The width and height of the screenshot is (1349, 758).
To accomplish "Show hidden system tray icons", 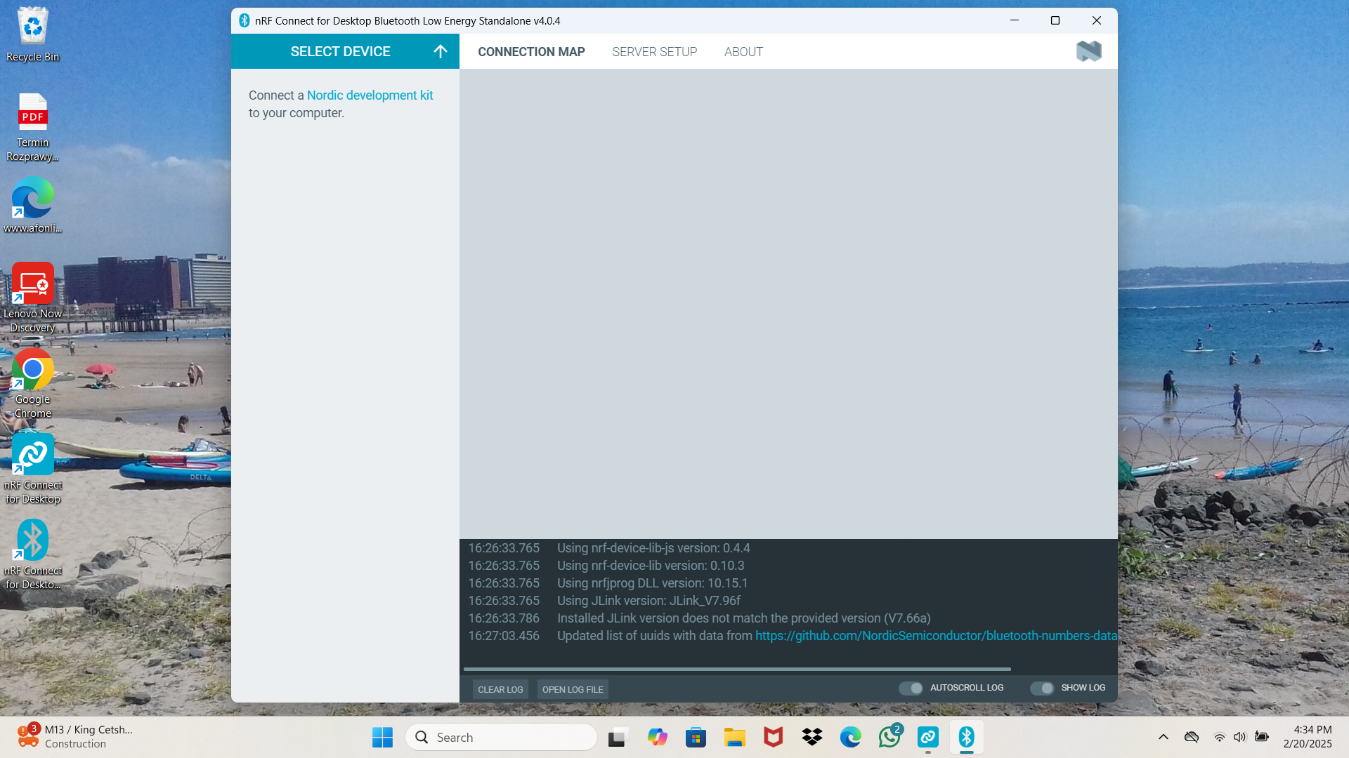I will pos(1164,737).
